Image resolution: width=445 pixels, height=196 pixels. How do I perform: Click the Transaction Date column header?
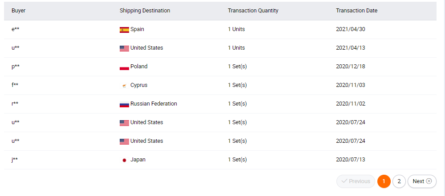pos(357,11)
